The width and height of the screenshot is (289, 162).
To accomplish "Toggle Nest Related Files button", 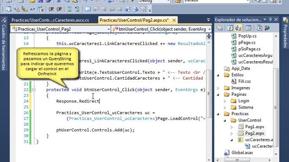I will coord(238,28).
